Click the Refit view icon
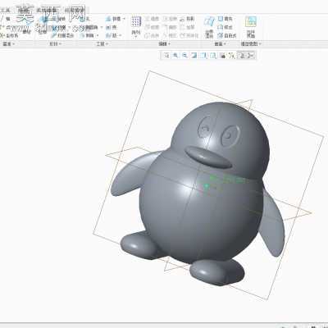This screenshot has height=328, width=328. 166,56
